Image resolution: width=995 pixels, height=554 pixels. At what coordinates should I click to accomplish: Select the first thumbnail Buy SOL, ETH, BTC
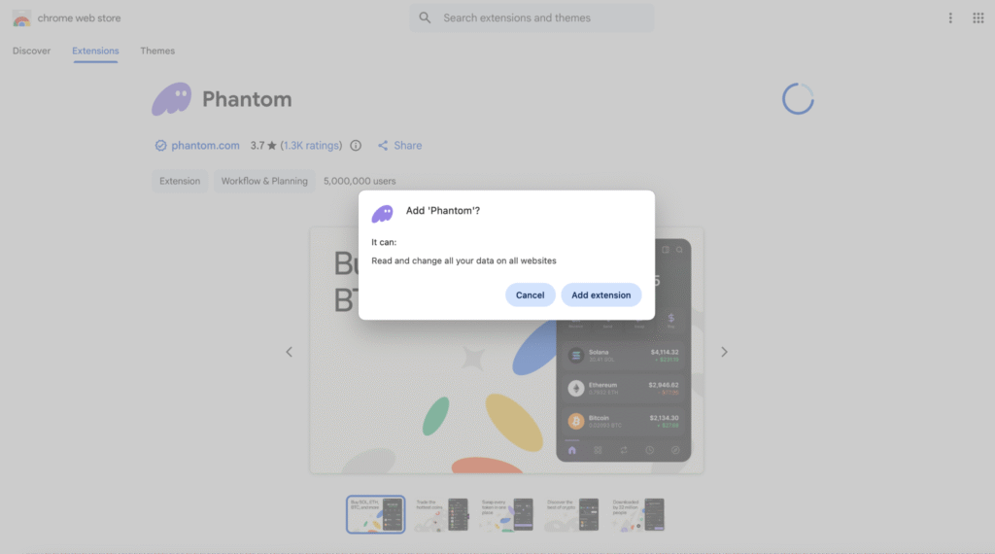(376, 514)
